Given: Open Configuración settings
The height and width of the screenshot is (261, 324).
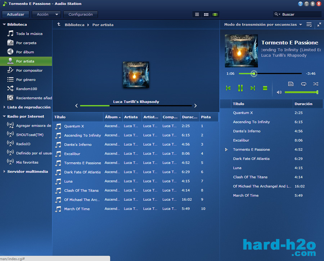Looking at the screenshot, I should coord(81,14).
